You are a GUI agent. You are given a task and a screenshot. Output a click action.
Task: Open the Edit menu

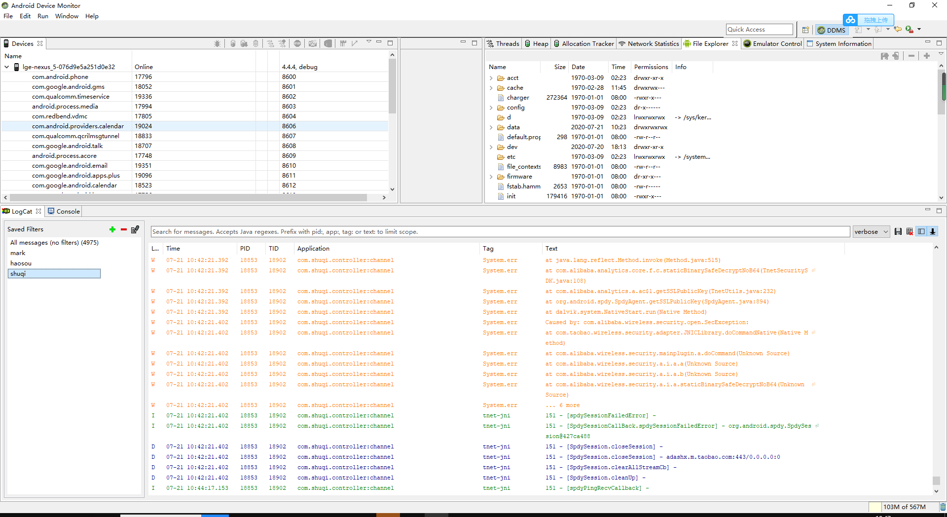(25, 16)
